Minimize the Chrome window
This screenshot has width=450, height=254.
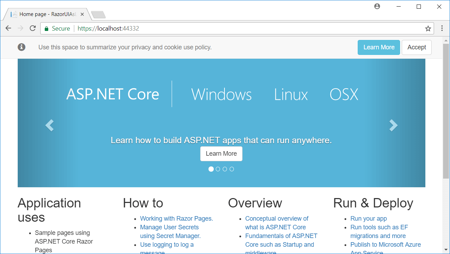(398, 6)
